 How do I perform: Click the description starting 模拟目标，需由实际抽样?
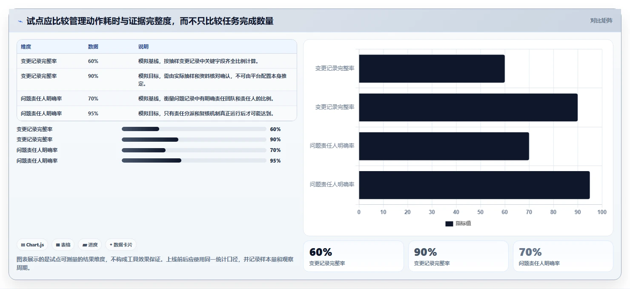pyautogui.click(x=212, y=80)
